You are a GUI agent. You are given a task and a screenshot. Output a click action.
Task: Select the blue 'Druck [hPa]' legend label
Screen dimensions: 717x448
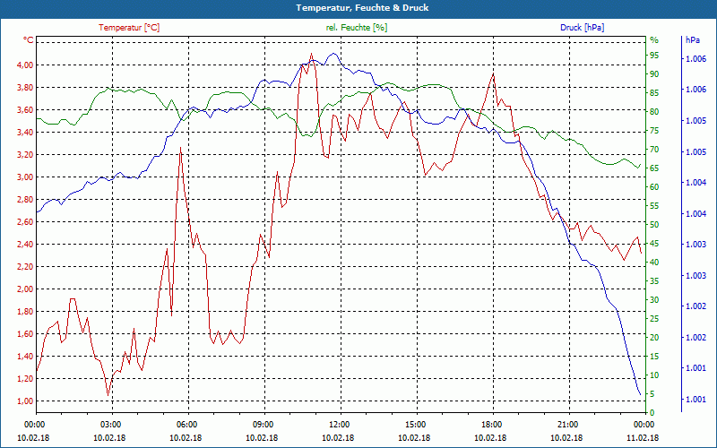click(x=582, y=28)
